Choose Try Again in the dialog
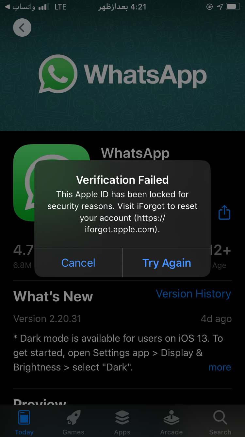245x437 pixels. click(167, 263)
